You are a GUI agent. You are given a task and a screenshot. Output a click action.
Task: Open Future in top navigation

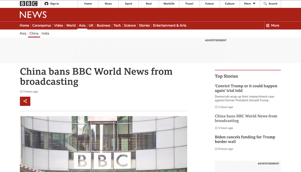point(209,4)
